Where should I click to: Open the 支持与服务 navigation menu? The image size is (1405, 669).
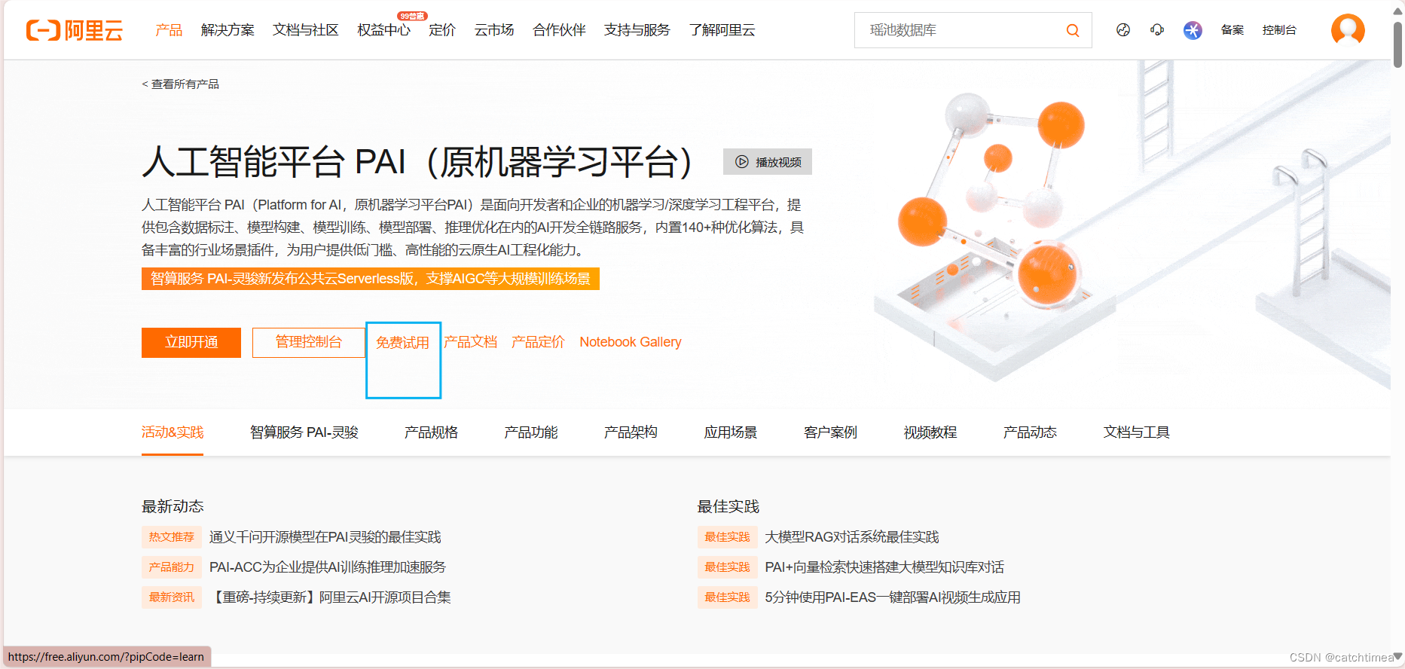coord(637,30)
